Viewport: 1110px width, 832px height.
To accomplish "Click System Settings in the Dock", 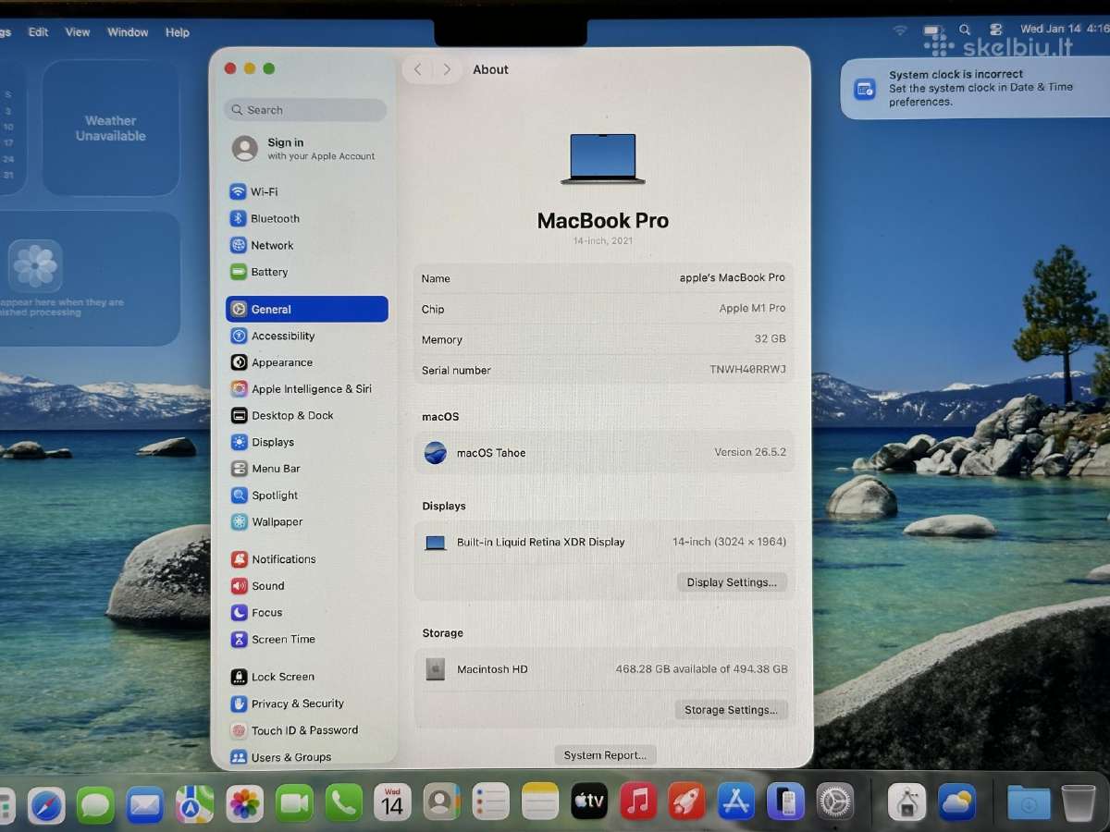I will pos(835,801).
